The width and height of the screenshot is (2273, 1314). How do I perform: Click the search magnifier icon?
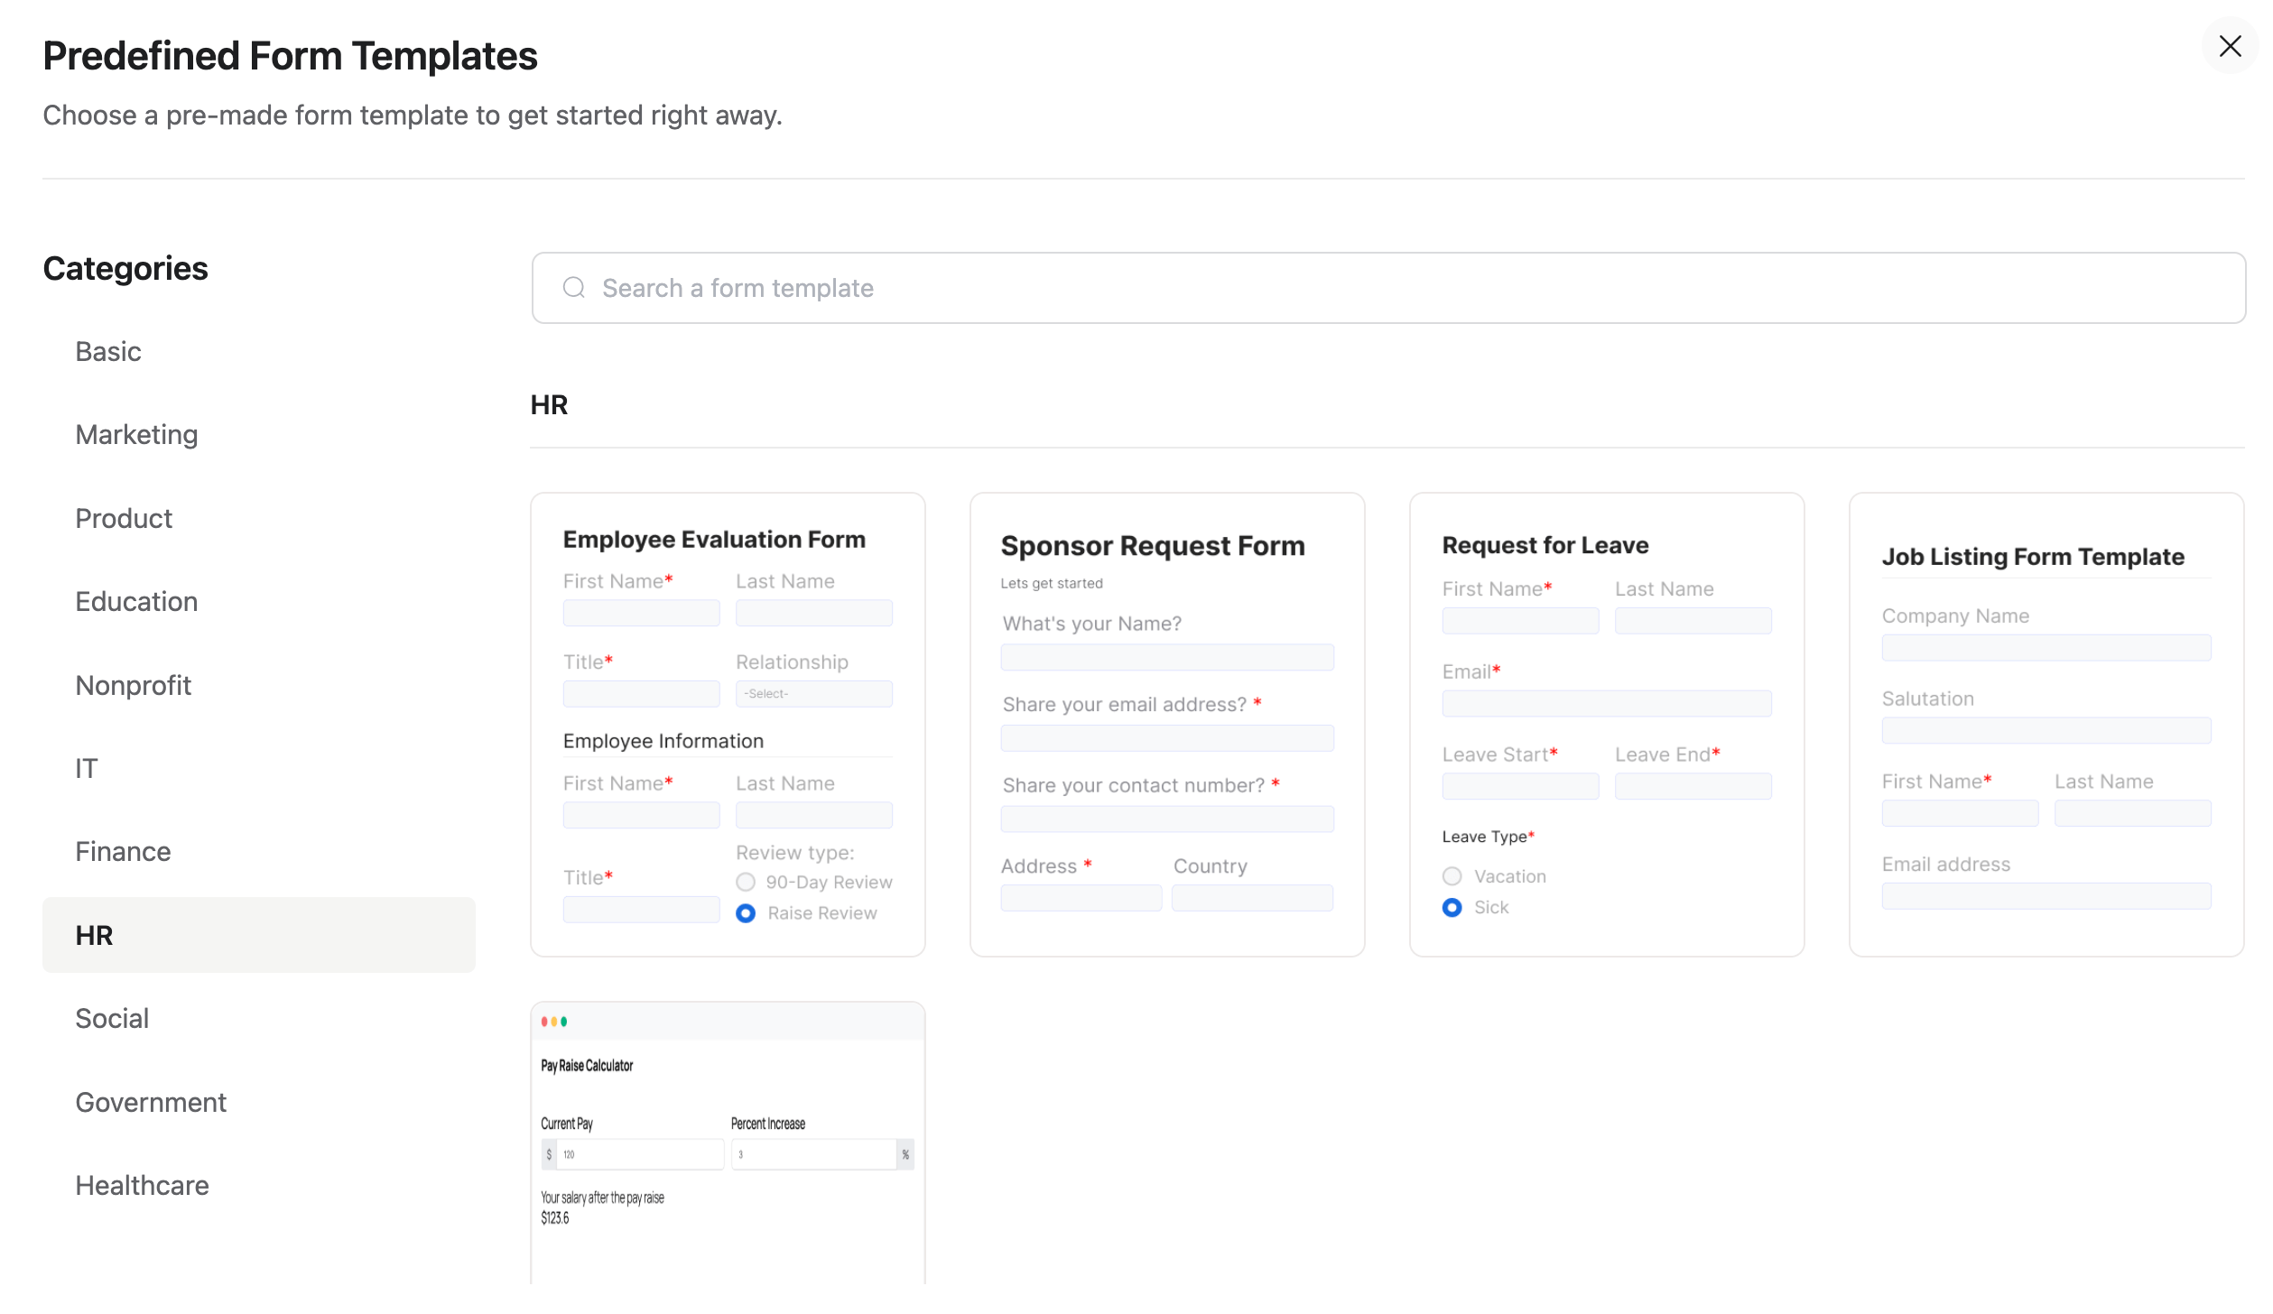pyautogui.click(x=574, y=287)
